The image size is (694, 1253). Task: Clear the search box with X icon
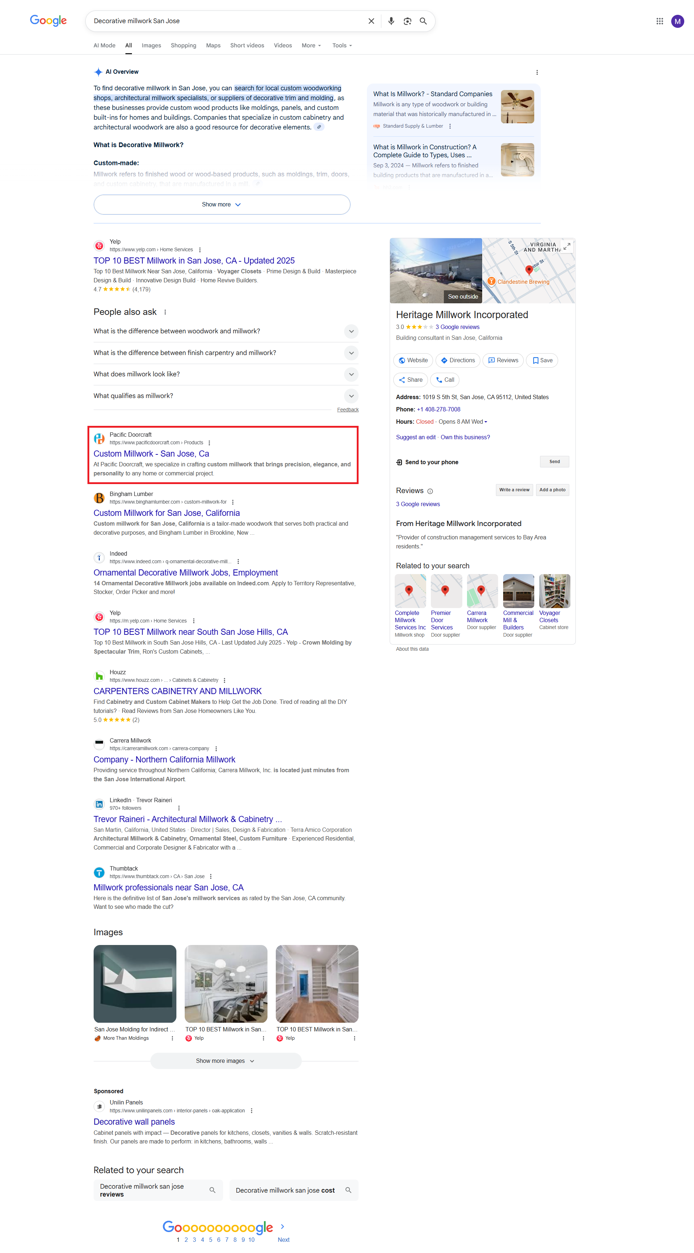[371, 21]
